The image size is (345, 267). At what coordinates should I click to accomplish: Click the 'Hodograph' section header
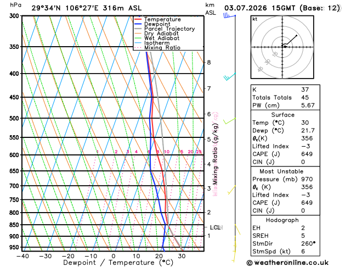(282, 220)
